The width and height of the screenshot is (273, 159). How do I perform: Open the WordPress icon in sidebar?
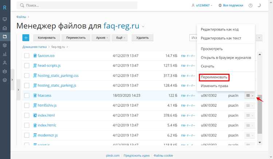tap(5, 80)
